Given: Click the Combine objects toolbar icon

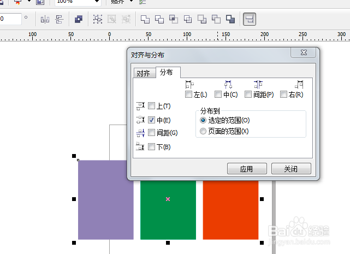Looking at the screenshot, I should (79, 19).
